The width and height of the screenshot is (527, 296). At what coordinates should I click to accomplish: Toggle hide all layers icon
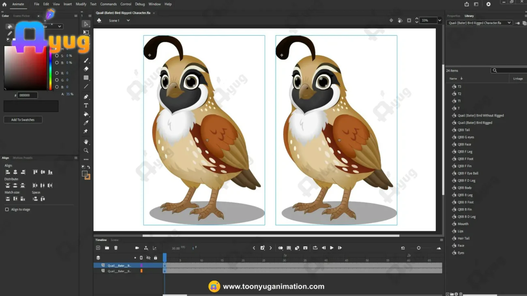click(148, 258)
